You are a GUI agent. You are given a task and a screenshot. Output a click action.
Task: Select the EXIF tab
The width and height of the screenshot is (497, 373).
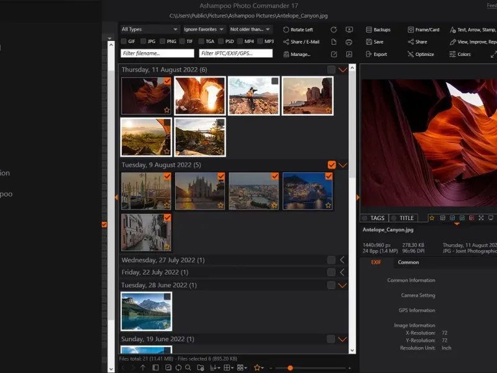tap(376, 262)
